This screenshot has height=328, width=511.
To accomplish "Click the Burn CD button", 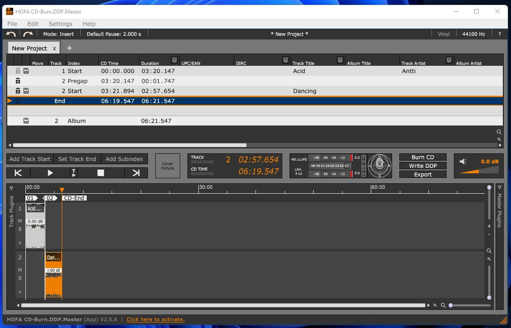I will tap(423, 157).
